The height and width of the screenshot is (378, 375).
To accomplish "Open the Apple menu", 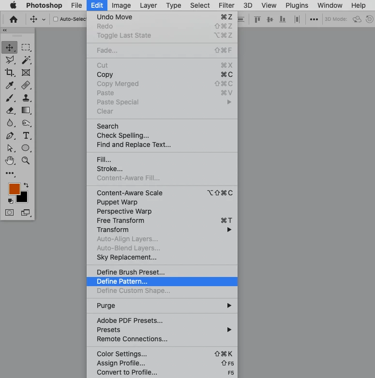I will [13, 5].
